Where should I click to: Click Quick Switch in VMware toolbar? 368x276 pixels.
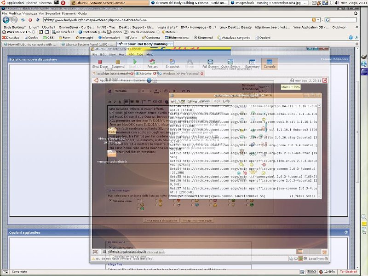pos(230,64)
